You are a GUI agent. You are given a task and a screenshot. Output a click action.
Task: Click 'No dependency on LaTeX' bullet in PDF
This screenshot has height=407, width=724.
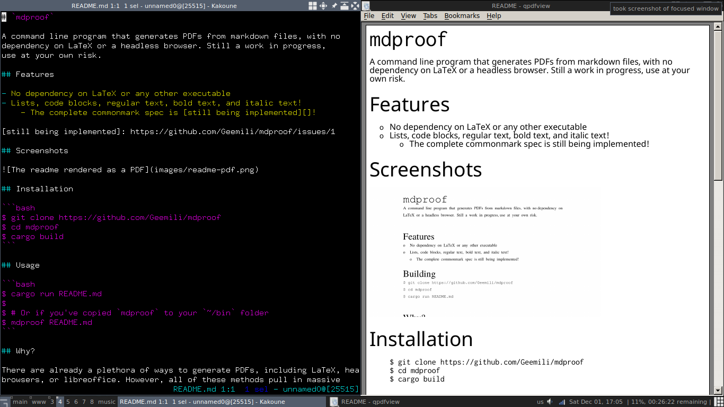click(488, 127)
